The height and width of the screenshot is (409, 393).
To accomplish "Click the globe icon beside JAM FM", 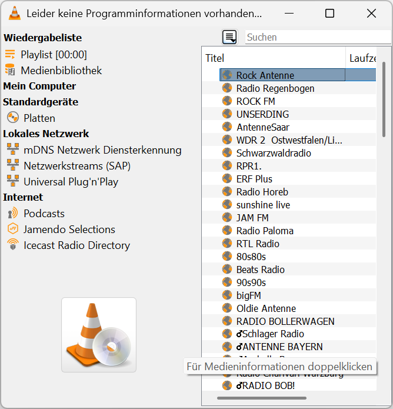I will 227,217.
